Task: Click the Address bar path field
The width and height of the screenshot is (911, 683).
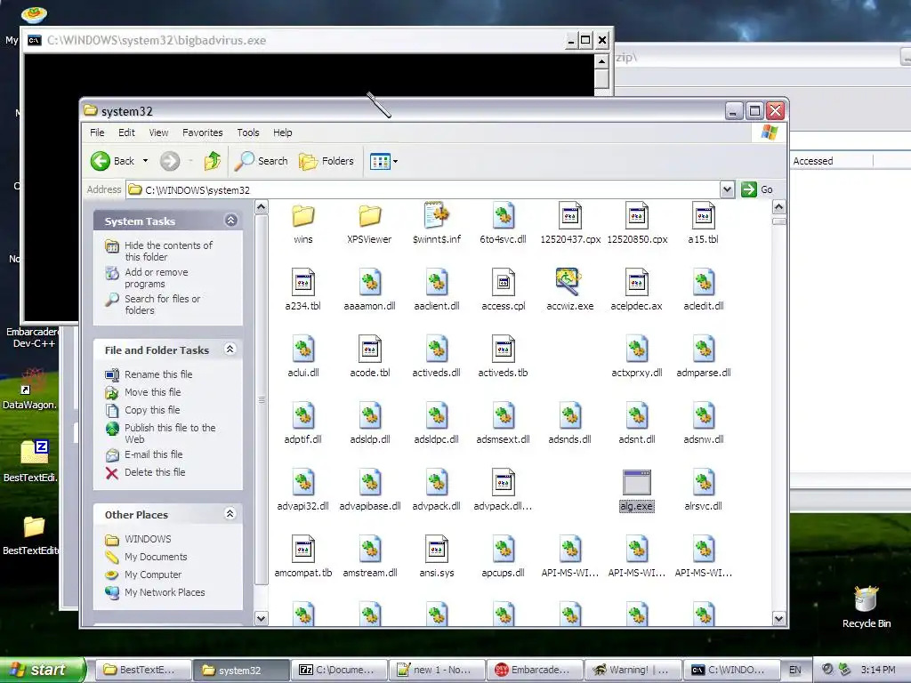Action: 423,190
